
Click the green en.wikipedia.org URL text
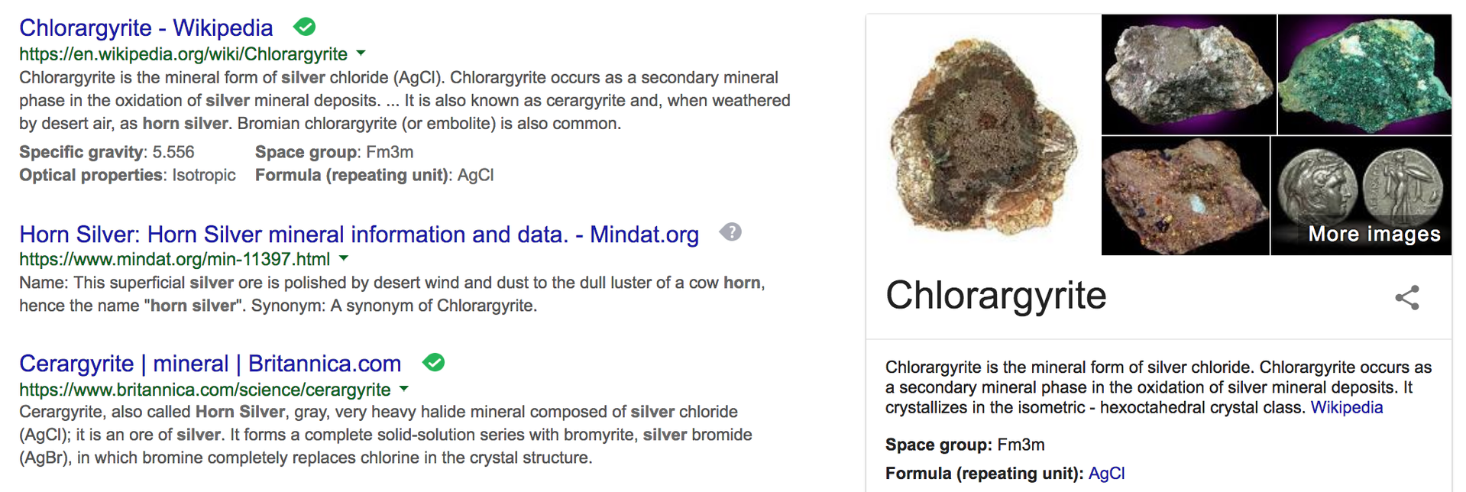point(183,54)
